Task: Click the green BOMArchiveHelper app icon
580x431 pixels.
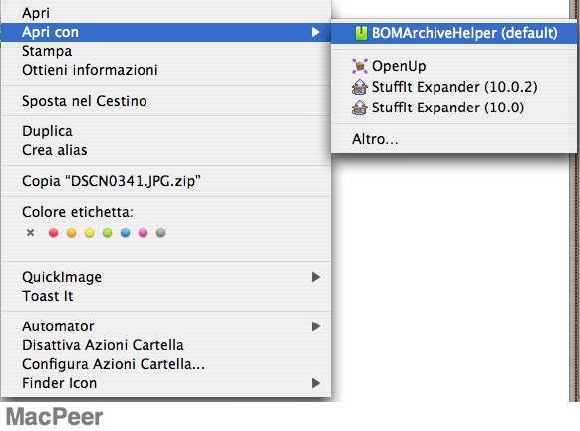Action: 361,33
